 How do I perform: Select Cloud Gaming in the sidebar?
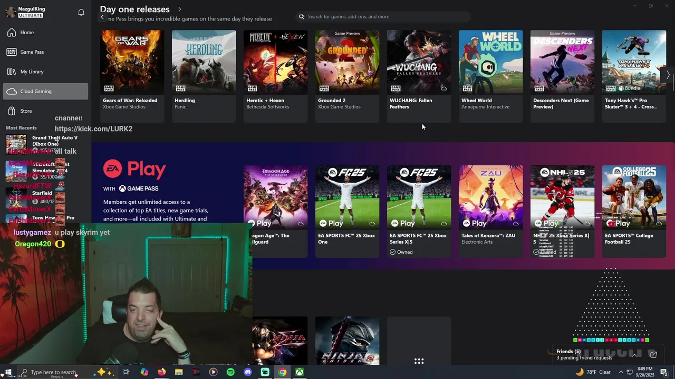[45, 91]
